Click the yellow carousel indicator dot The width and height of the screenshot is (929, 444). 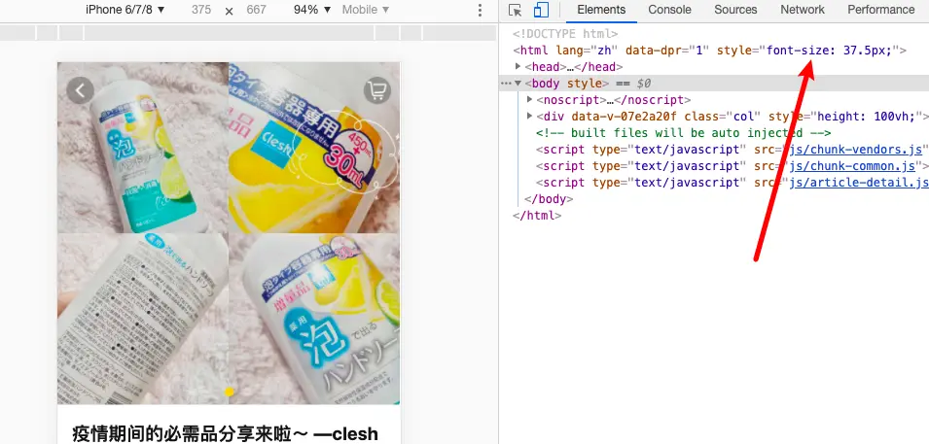point(230,392)
